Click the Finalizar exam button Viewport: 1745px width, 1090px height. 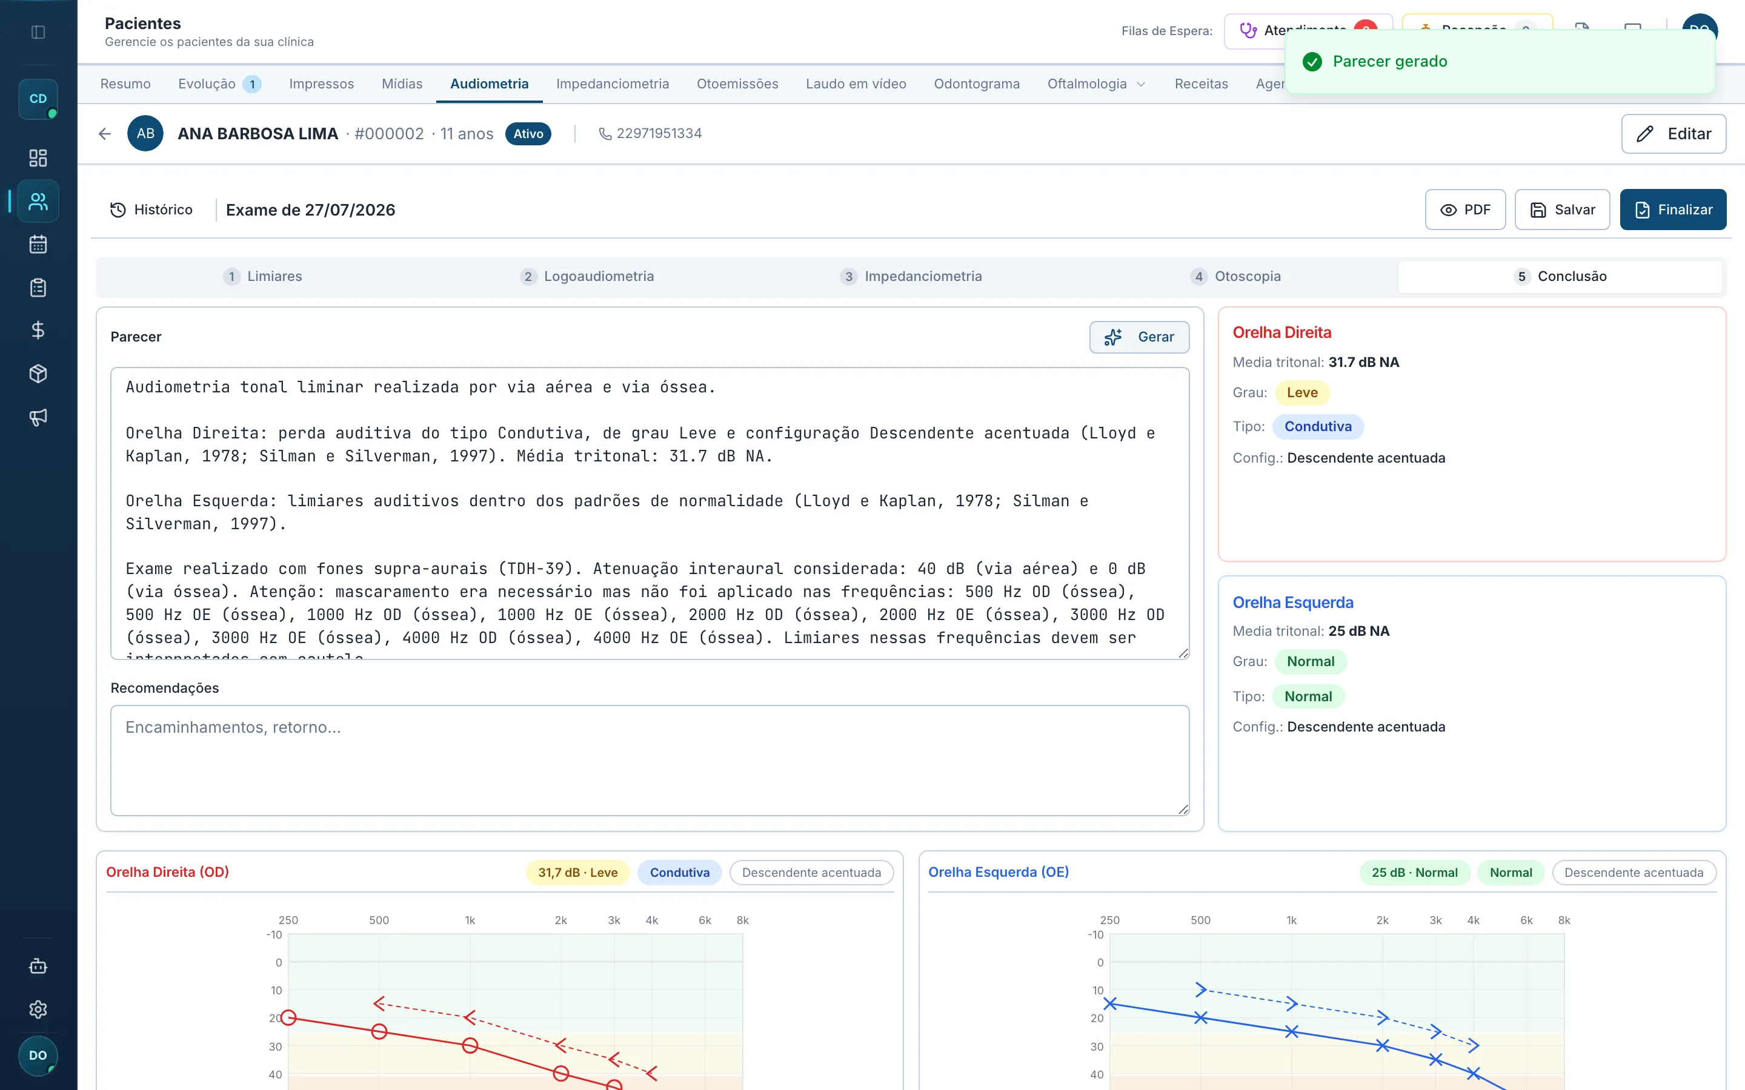[x=1673, y=210]
